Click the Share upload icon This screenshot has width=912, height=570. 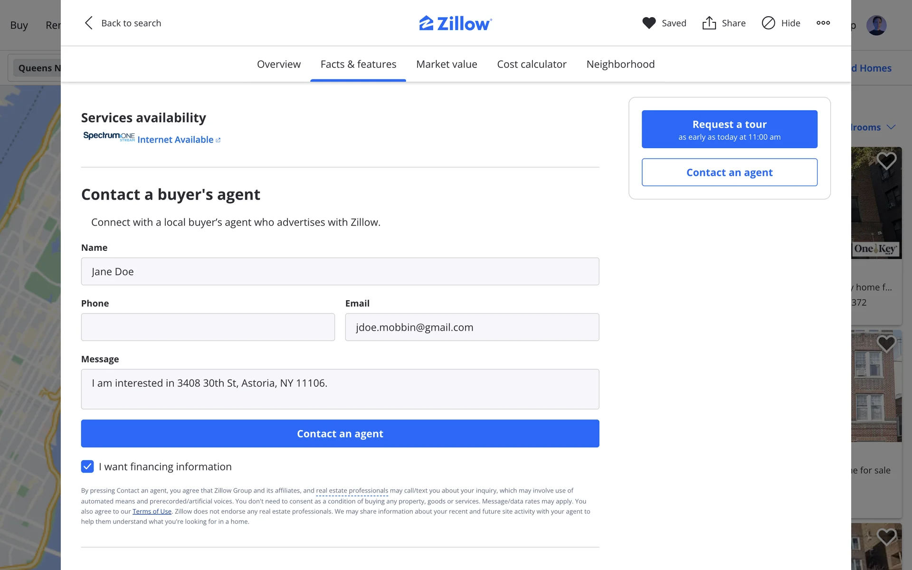coord(709,23)
